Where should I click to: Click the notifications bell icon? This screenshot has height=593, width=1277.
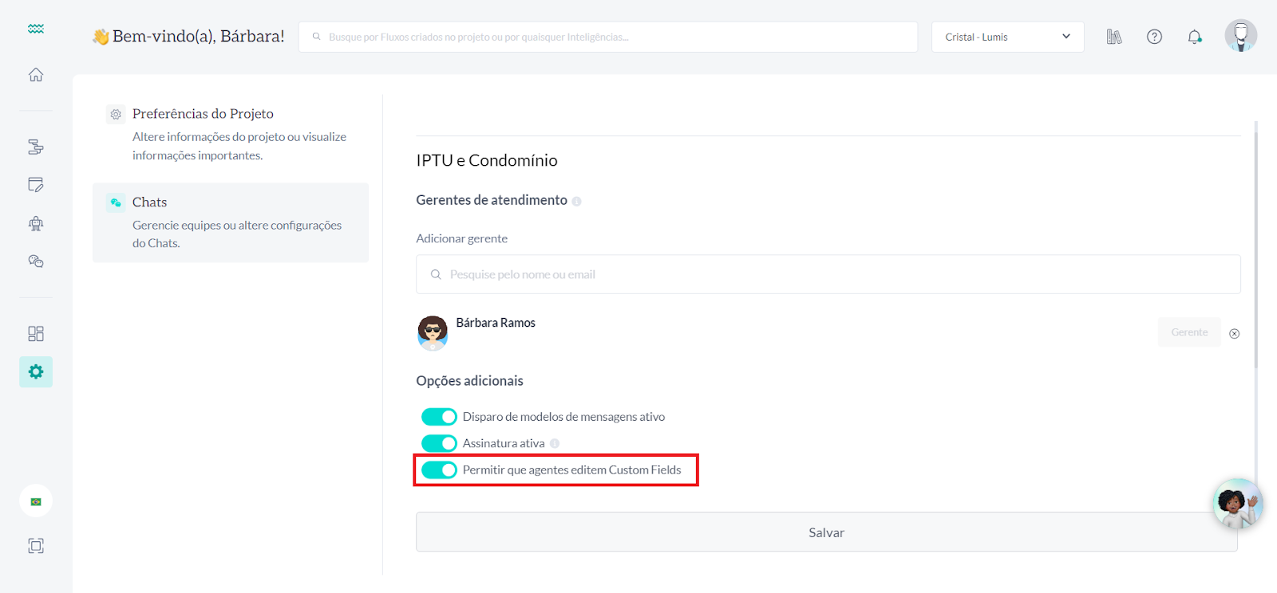tap(1194, 37)
